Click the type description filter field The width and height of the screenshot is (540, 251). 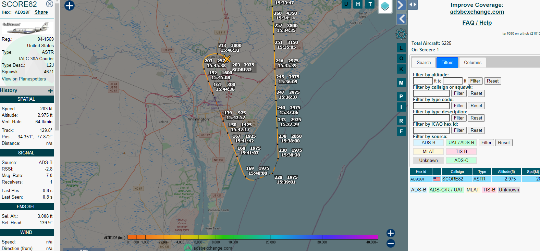click(x=431, y=118)
